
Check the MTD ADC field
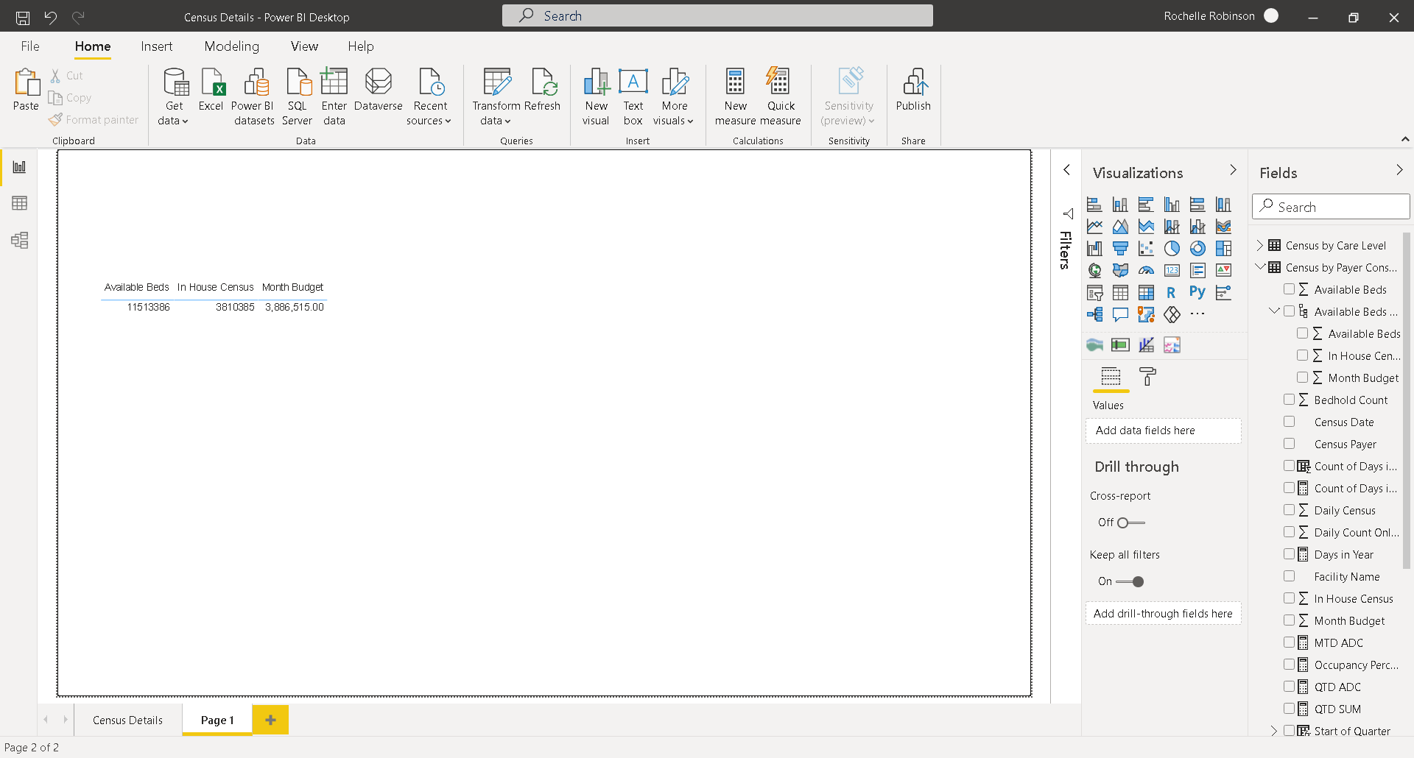tap(1289, 642)
